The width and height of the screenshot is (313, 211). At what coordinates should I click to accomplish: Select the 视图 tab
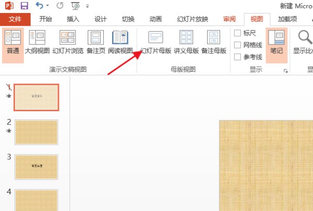coord(257,19)
